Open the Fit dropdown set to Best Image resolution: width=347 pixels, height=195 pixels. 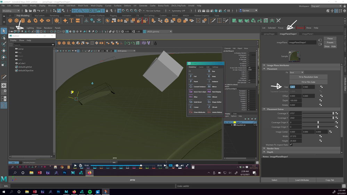tap(297, 73)
